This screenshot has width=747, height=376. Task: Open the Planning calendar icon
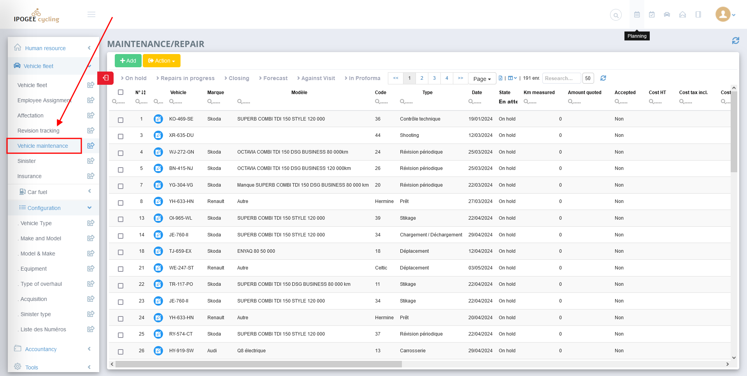[x=637, y=14]
